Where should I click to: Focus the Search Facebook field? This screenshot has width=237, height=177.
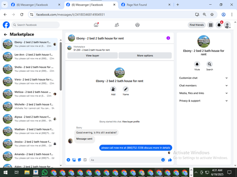pyautogui.click(x=36, y=25)
